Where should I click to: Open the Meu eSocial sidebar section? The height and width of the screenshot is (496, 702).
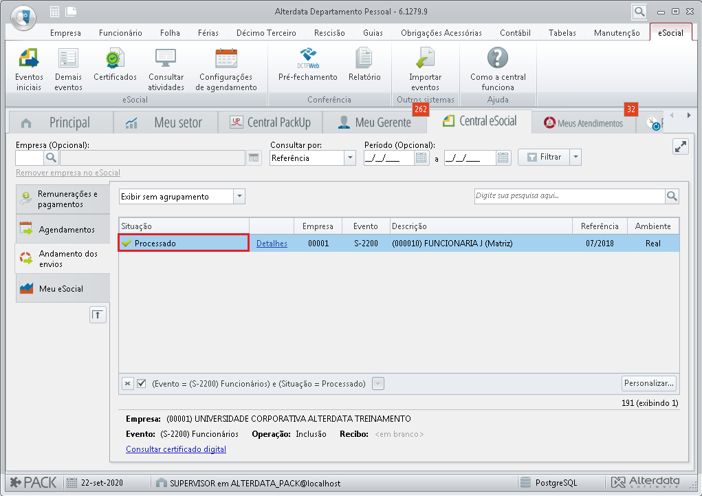[63, 288]
